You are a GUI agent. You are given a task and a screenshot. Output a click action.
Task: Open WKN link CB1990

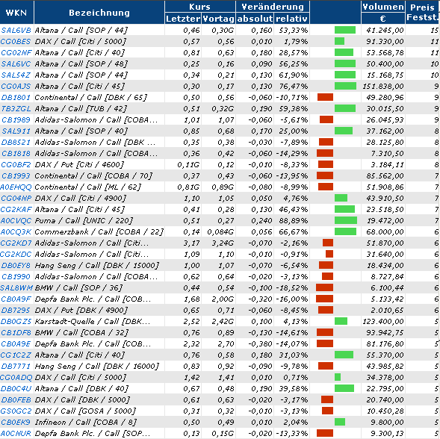16,277
